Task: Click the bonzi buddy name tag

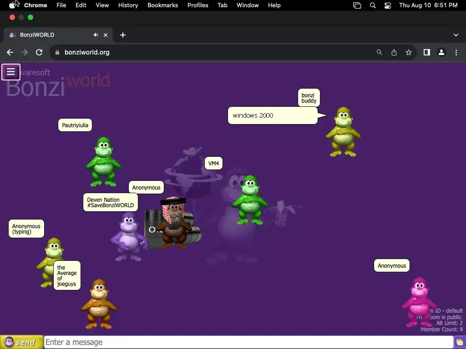Action: click(x=309, y=98)
